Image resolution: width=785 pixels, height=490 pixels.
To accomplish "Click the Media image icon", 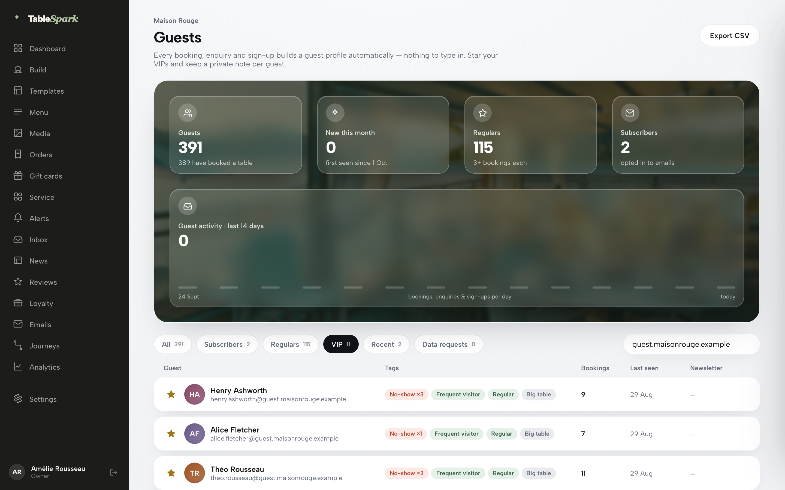I will tap(18, 133).
